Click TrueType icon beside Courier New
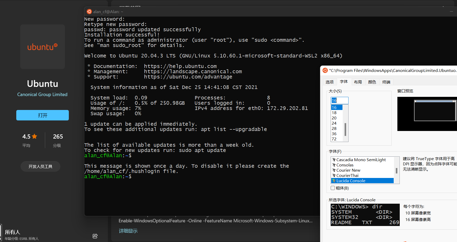 click(x=334, y=170)
